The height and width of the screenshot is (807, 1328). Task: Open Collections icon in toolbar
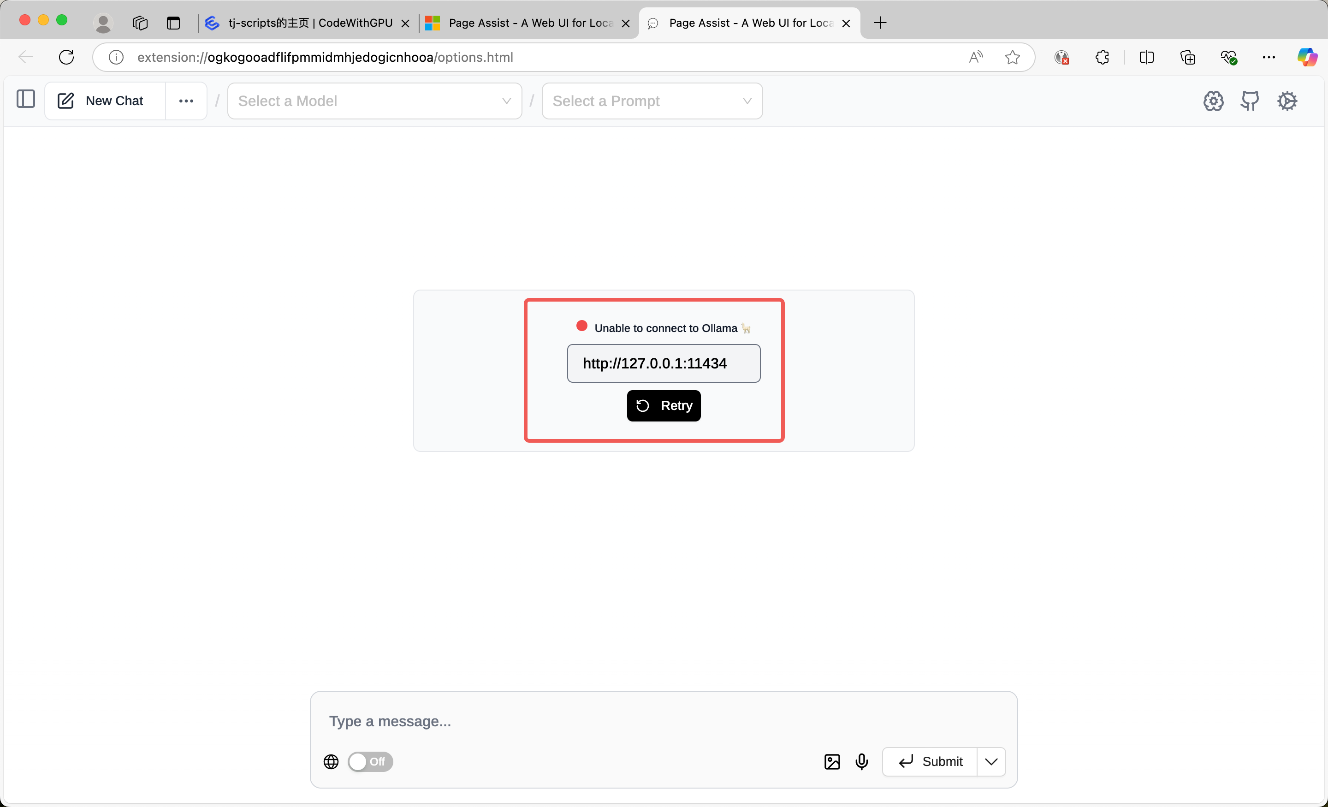[1187, 57]
